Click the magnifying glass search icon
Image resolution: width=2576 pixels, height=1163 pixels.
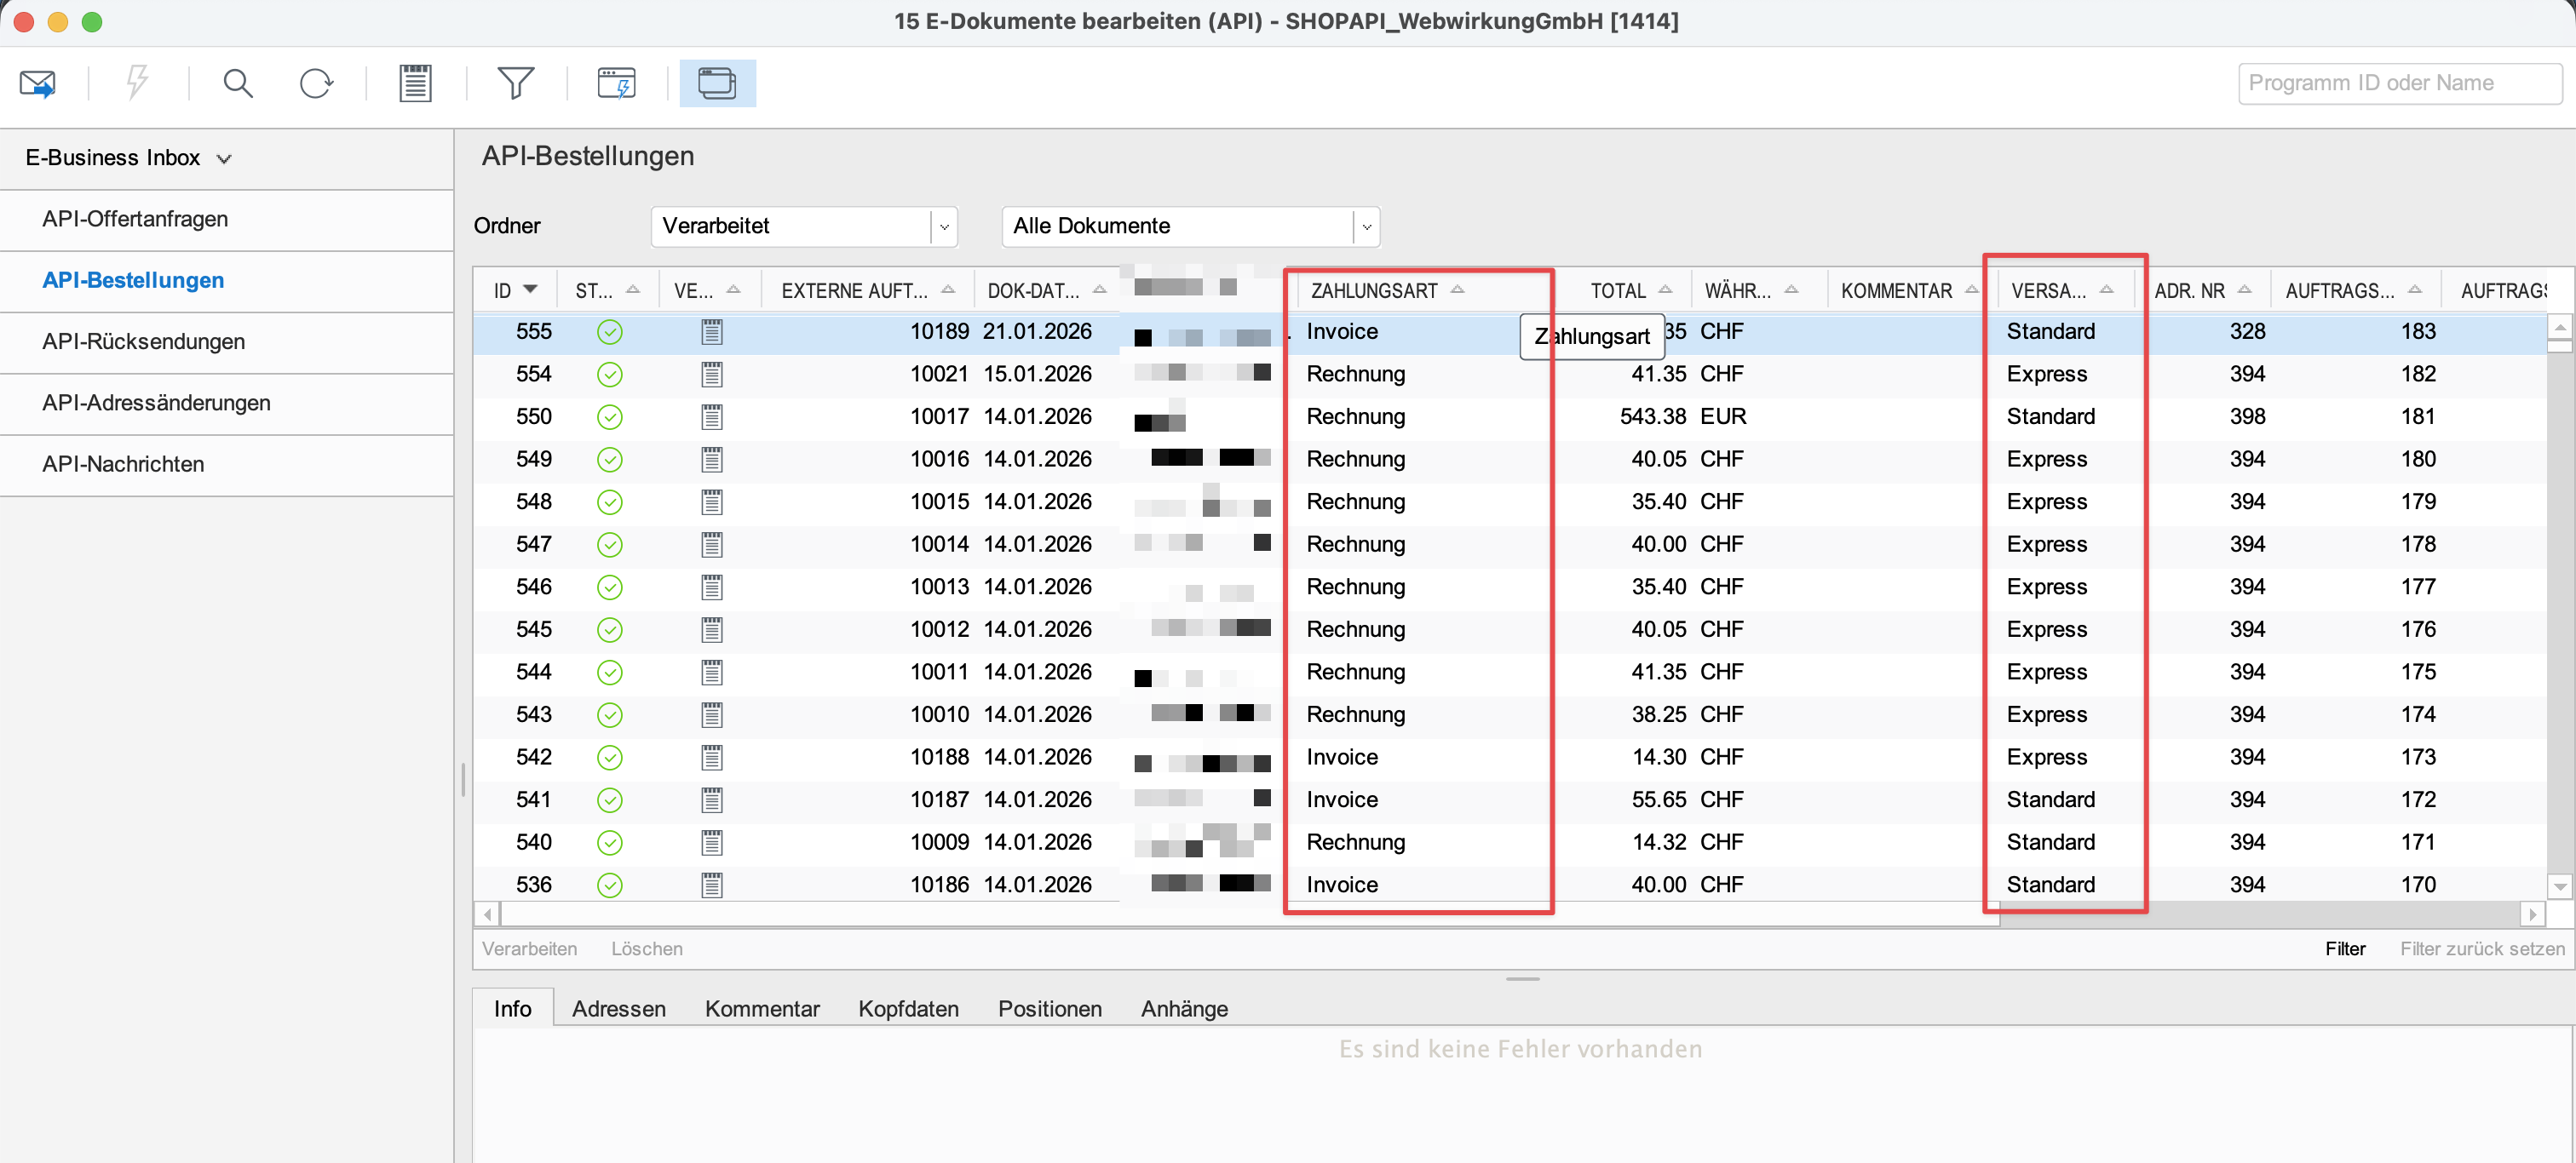click(x=237, y=83)
